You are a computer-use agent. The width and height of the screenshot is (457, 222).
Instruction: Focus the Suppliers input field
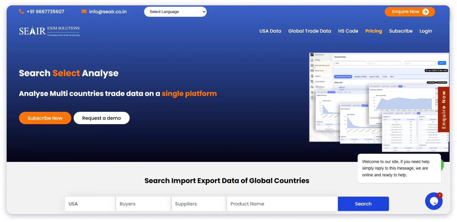coord(199,204)
